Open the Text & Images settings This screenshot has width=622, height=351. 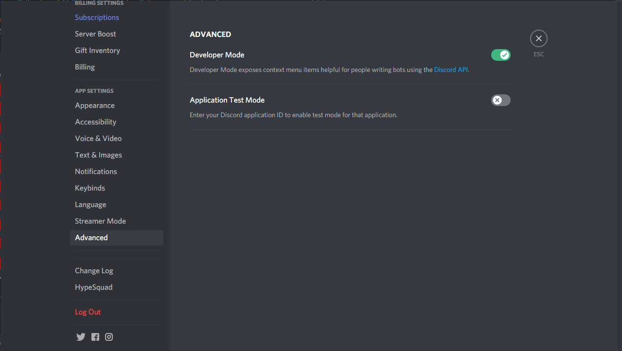(98, 155)
